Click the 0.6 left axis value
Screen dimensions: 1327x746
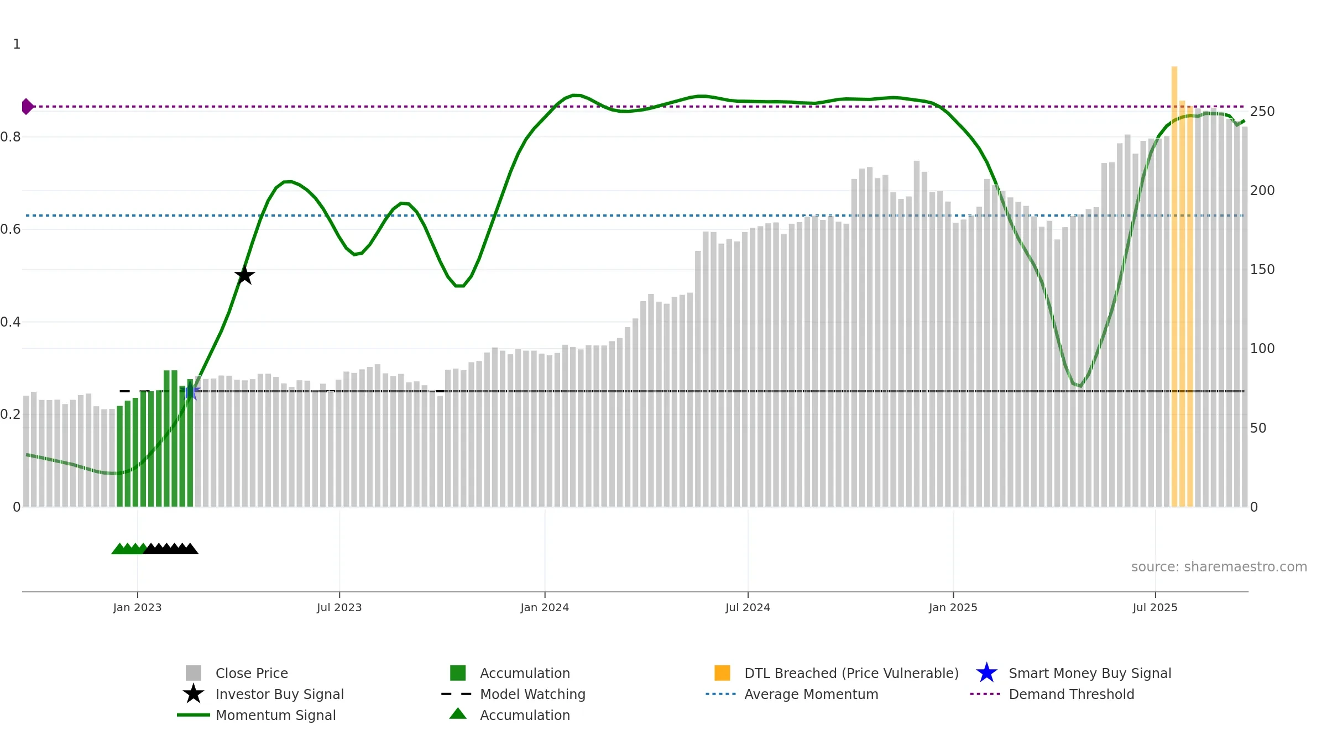(x=11, y=229)
